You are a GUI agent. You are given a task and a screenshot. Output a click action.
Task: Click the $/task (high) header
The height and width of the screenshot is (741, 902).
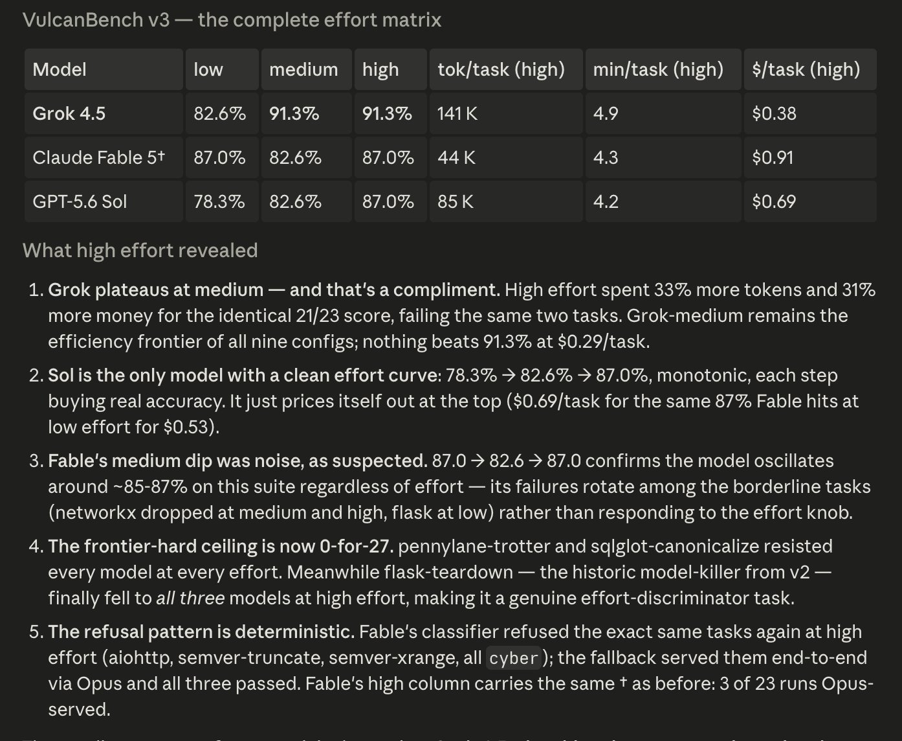(x=810, y=69)
